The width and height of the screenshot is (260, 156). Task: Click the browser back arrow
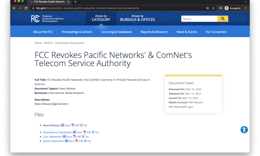tap(14, 8)
